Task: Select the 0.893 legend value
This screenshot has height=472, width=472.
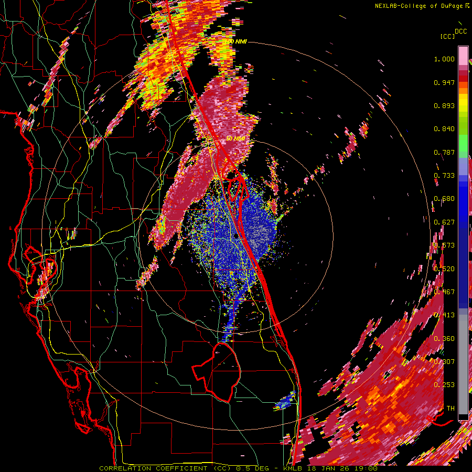Action: pyautogui.click(x=444, y=105)
